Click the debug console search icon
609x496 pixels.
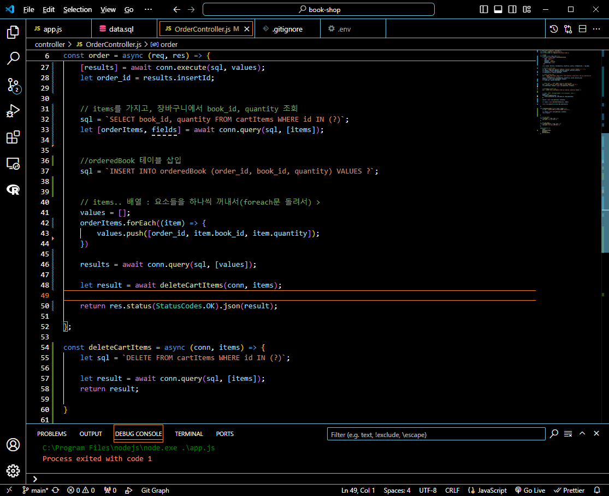click(x=554, y=433)
